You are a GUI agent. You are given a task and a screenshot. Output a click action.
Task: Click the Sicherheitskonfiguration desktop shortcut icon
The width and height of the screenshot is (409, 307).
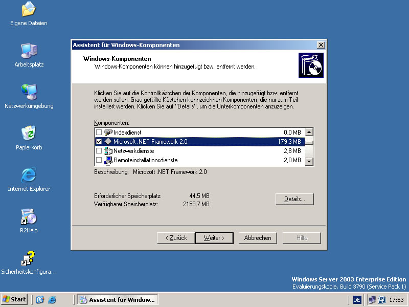[x=29, y=258]
